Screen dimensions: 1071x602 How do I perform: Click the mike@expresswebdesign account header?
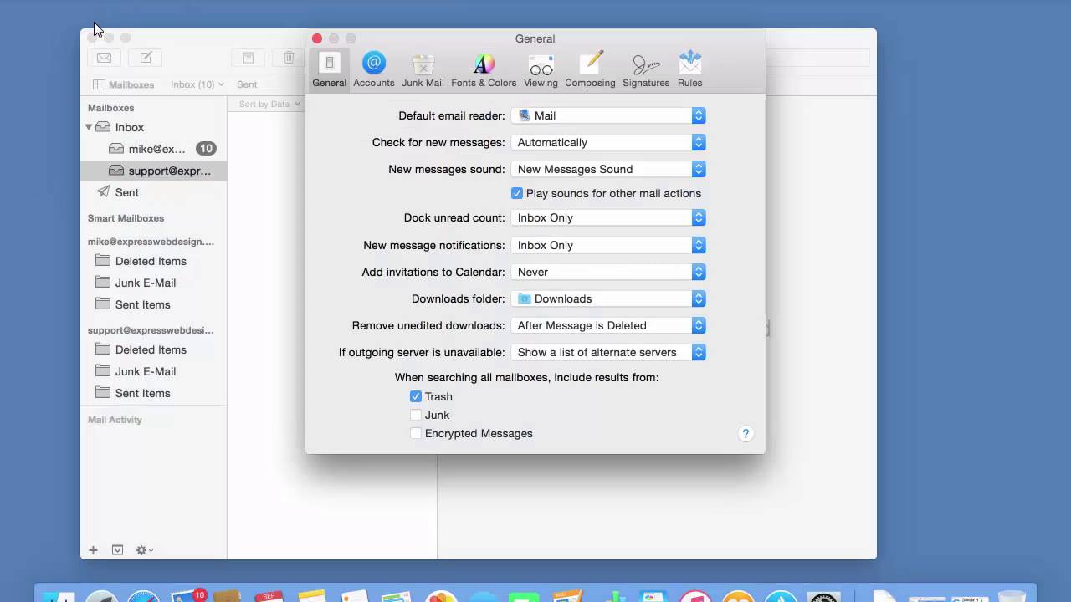151,242
